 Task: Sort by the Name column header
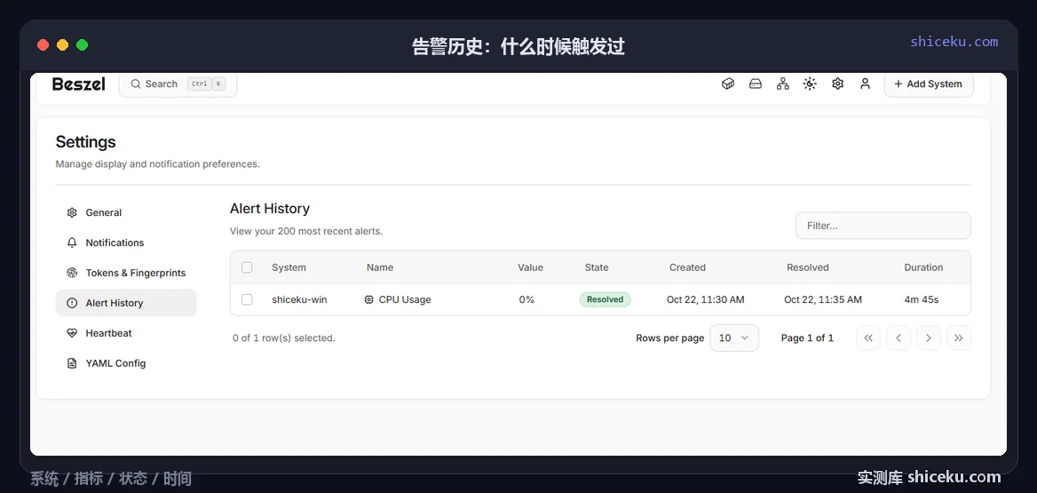click(380, 267)
